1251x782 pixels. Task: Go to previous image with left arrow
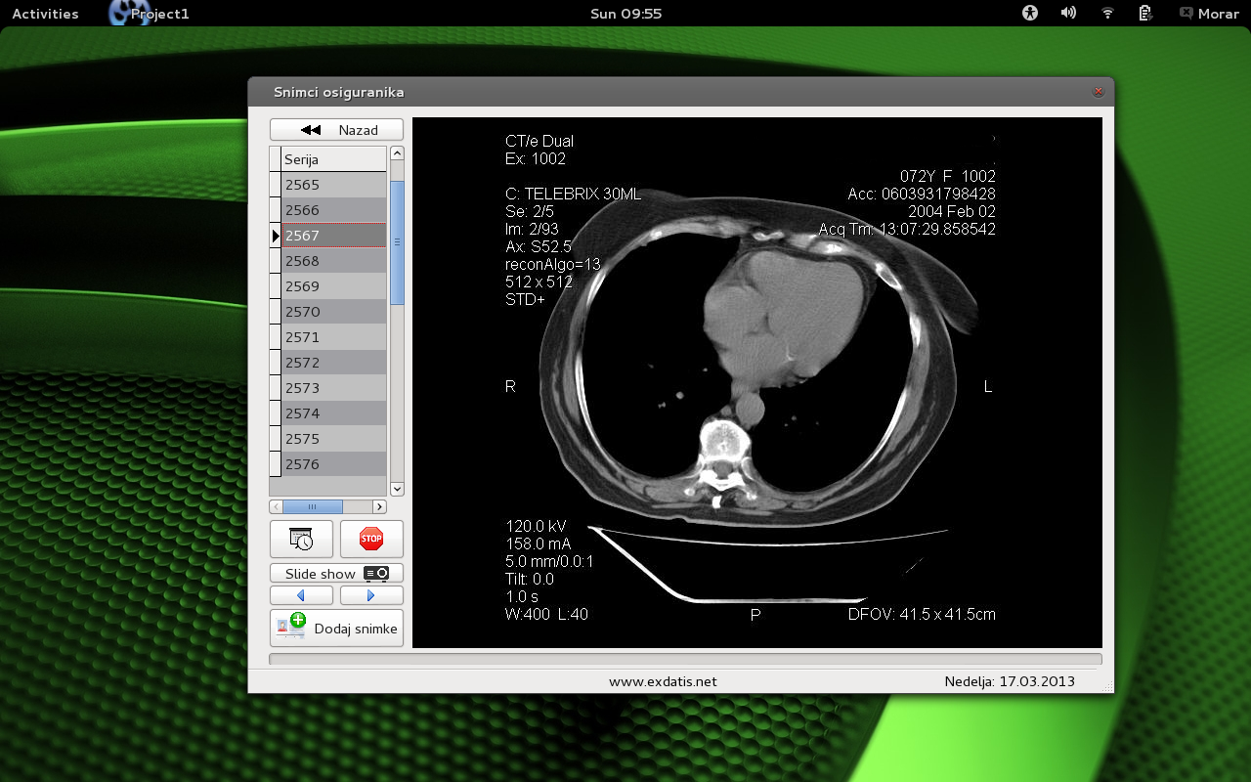pos(301,595)
